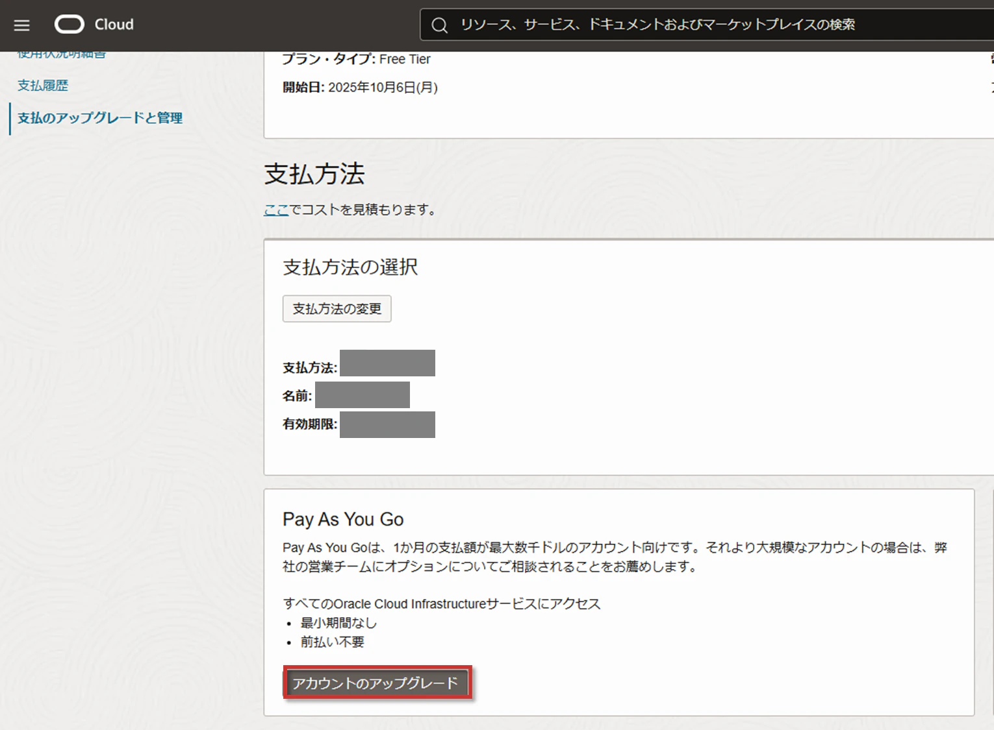Click the 有効期限: field label
This screenshot has width=994, height=730.
pos(310,424)
